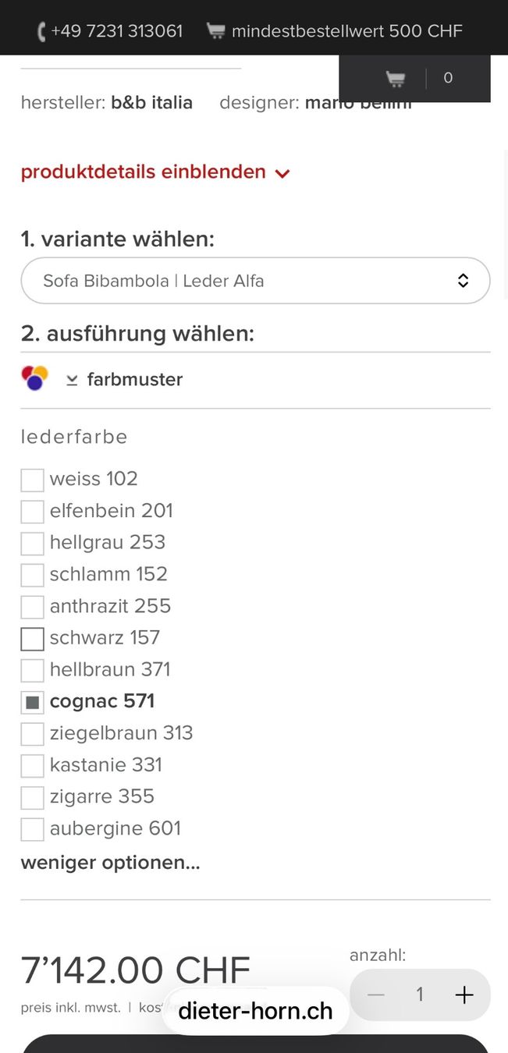Click the cart icon next to mindestbestellwert
This screenshot has height=1053, width=508.
[x=215, y=31]
